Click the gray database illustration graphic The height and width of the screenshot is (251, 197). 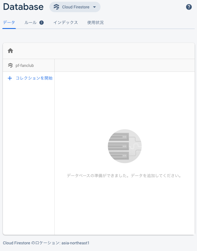pyautogui.click(x=125, y=146)
